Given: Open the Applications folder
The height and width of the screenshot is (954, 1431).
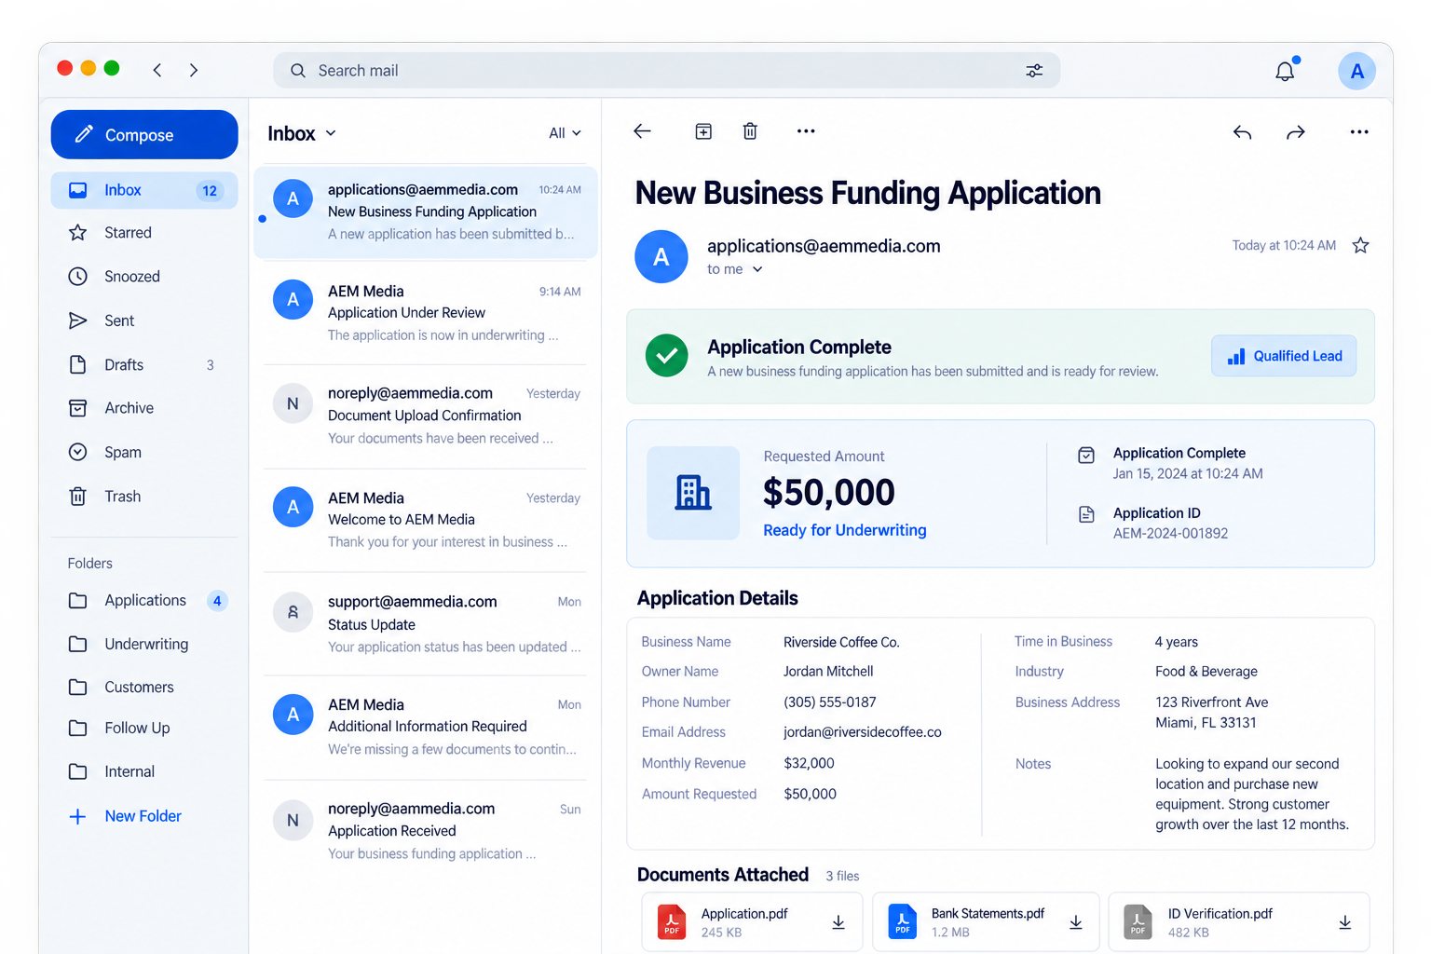Looking at the screenshot, I should click(144, 601).
